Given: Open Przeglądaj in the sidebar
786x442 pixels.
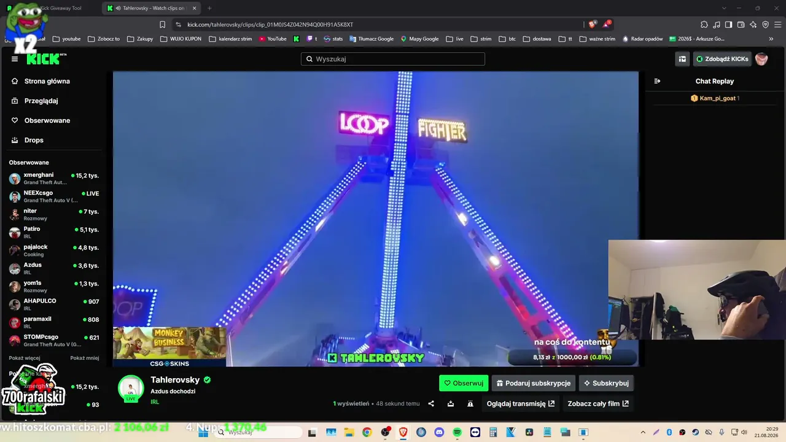Looking at the screenshot, I should click(x=41, y=101).
